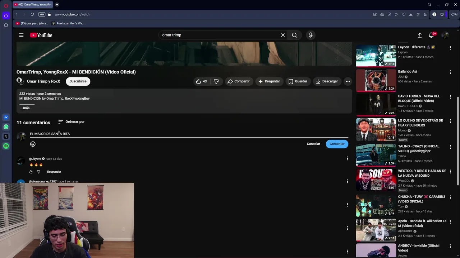
Task: Open a new browser tab
Action: pos(57,5)
